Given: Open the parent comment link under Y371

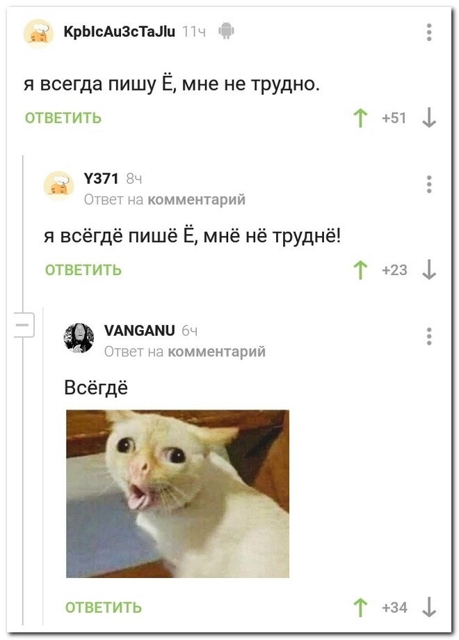Looking at the screenshot, I should [197, 200].
